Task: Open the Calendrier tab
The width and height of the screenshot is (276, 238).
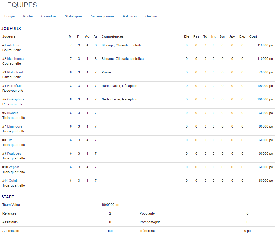Action: pos(49,16)
